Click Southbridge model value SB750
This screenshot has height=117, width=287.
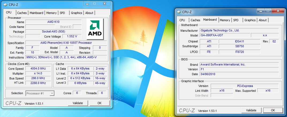[239, 46]
